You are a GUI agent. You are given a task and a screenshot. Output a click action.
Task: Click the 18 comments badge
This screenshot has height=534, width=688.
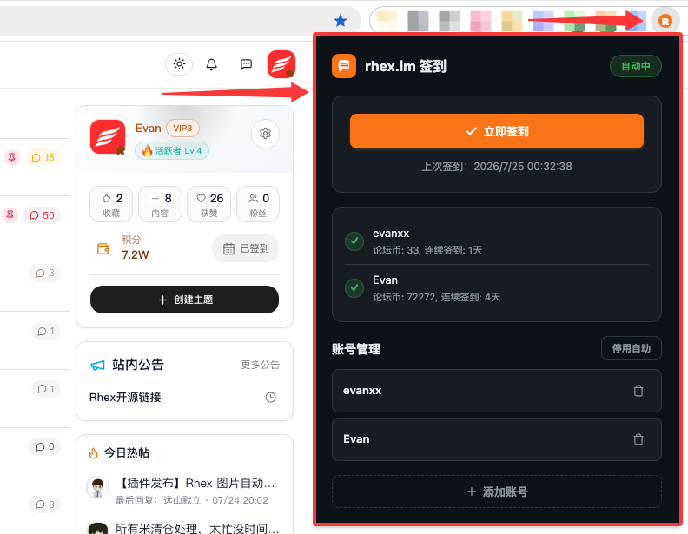[43, 157]
